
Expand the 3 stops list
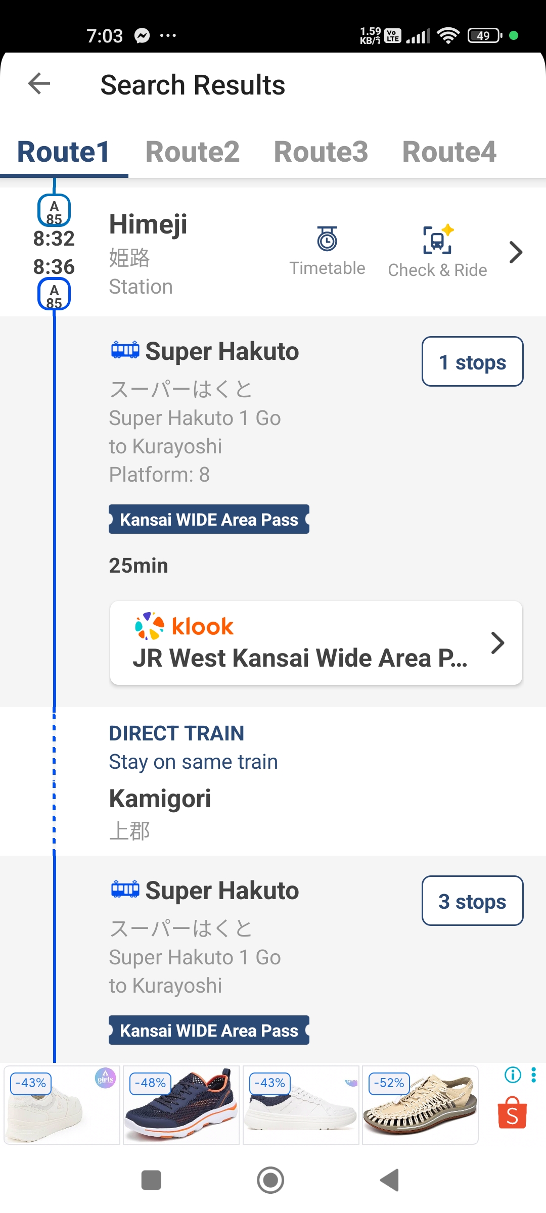[473, 901]
